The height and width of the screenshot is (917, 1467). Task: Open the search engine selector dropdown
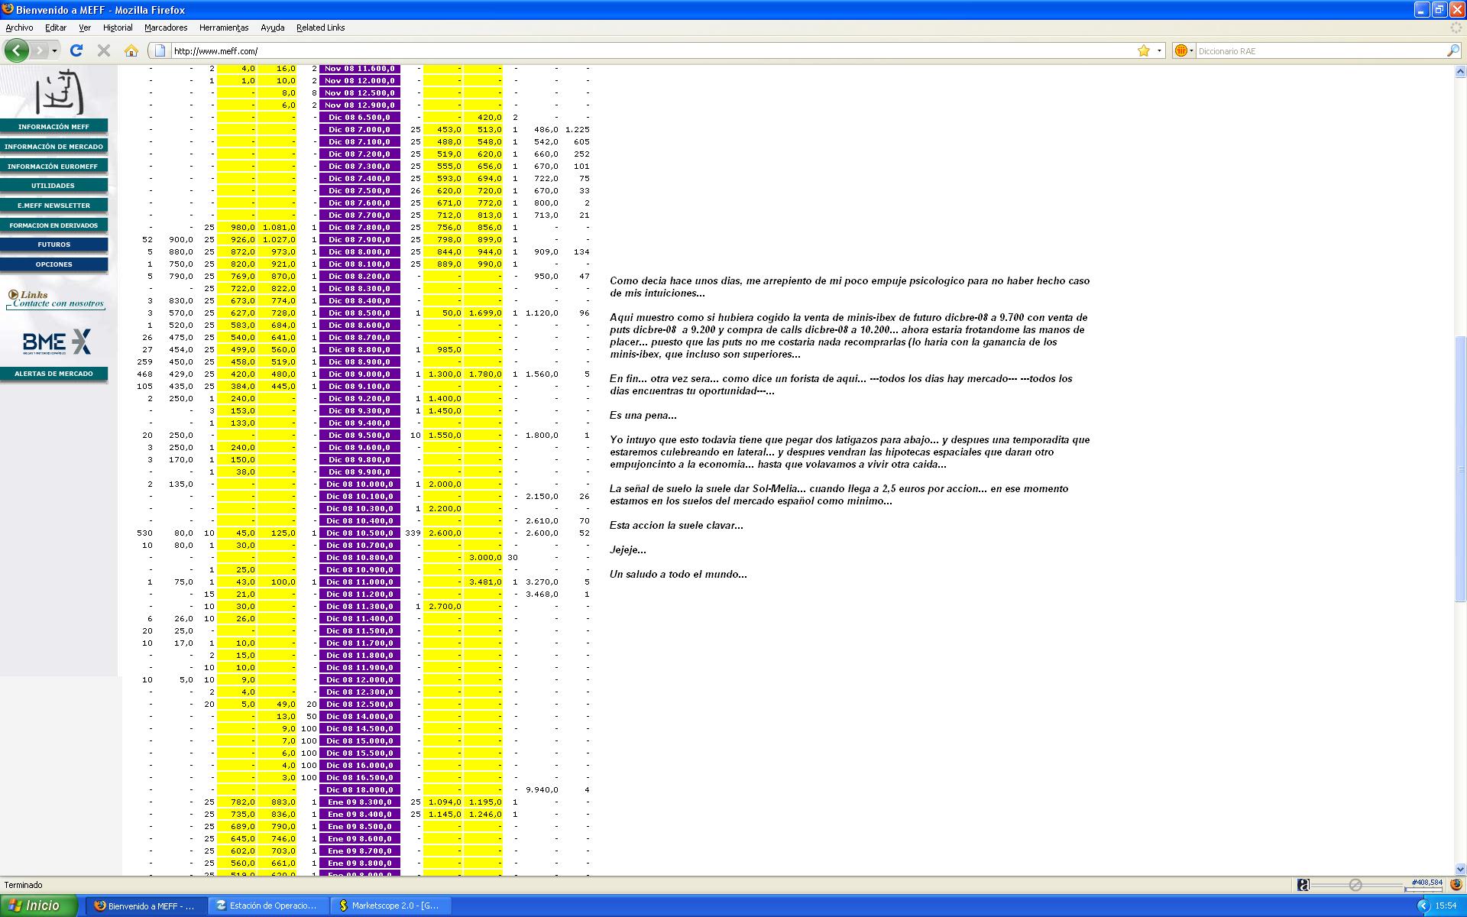coord(1191,50)
